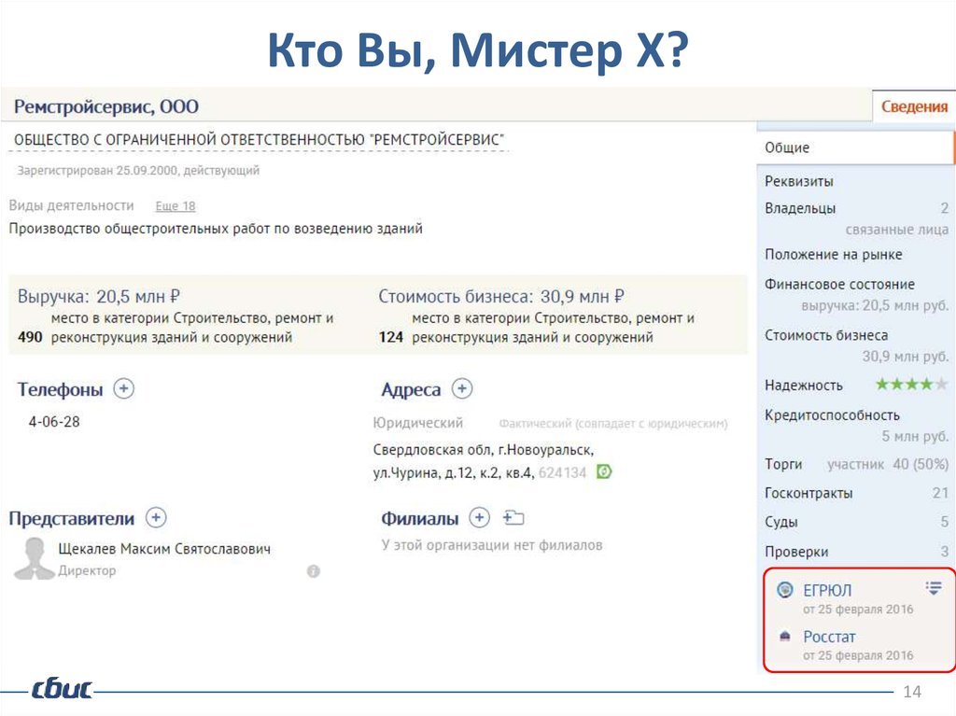Open the Госконтракты section
The width and height of the screenshot is (956, 716).
[808, 493]
